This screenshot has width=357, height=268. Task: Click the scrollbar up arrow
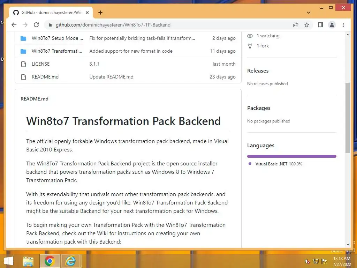(x=348, y=35)
